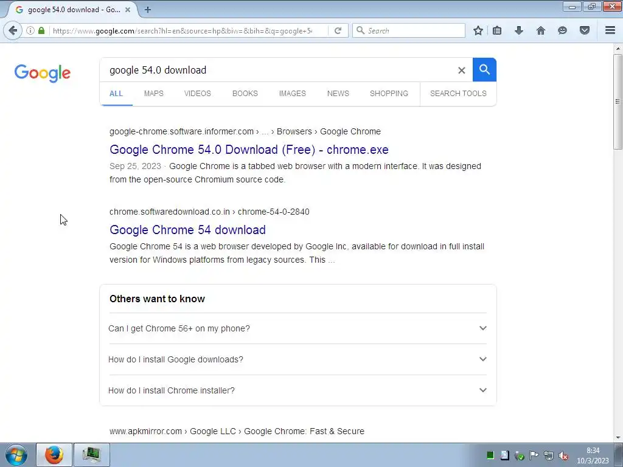This screenshot has width=623, height=467.
Task: Open a new tab with plus button
Action: [147, 10]
